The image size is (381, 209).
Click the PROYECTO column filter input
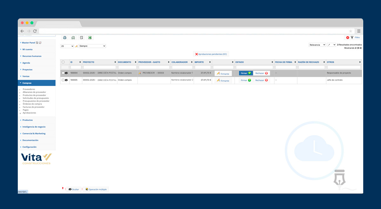click(x=99, y=67)
